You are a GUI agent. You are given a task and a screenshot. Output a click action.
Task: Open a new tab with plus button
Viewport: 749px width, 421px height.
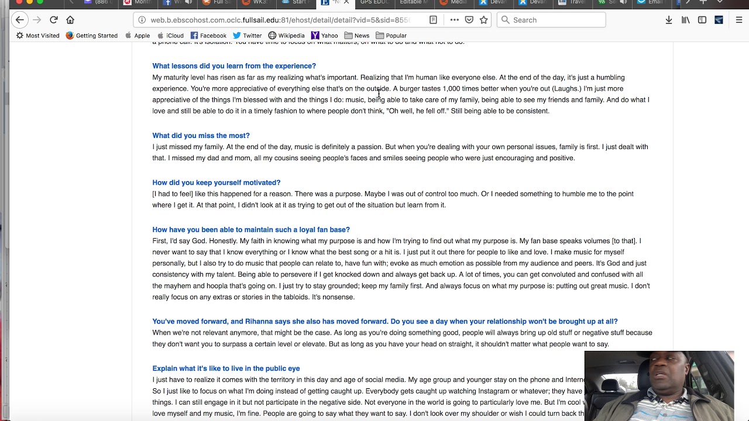click(x=703, y=2)
